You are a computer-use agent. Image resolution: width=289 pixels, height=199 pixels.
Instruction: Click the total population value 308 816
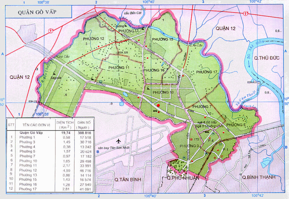[84, 133]
